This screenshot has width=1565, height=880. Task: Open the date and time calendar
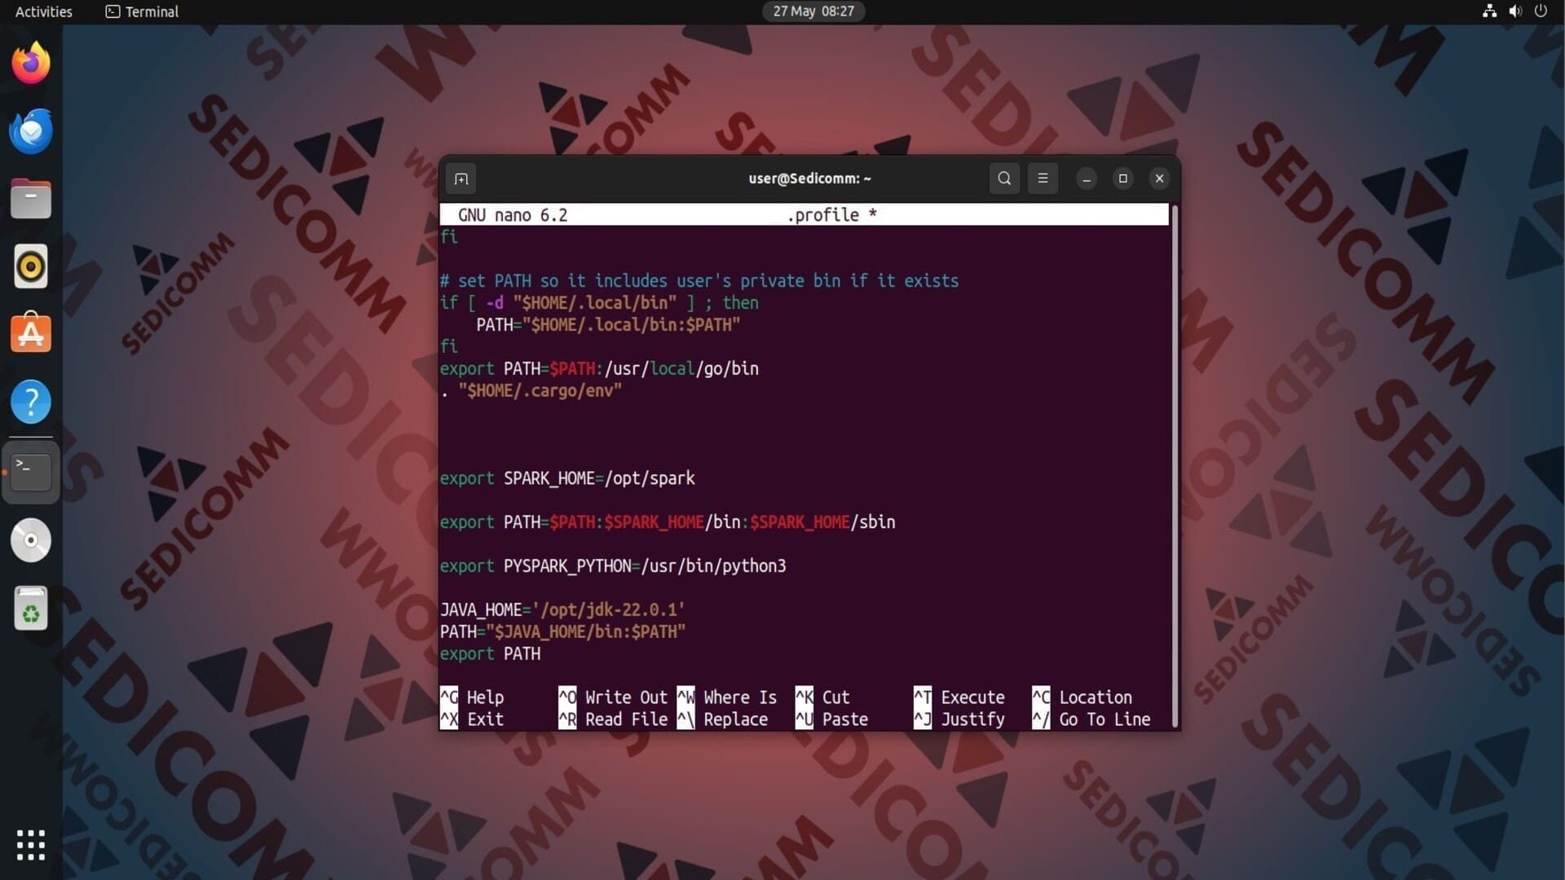pos(813,11)
